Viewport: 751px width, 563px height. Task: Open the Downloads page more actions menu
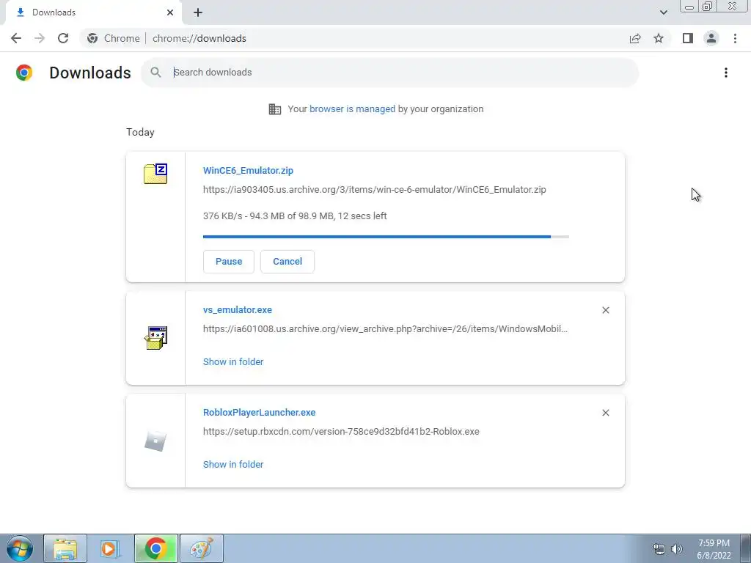(x=726, y=73)
